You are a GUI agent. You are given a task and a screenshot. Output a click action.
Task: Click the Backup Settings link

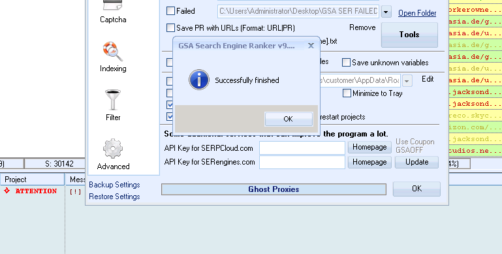pyautogui.click(x=114, y=185)
